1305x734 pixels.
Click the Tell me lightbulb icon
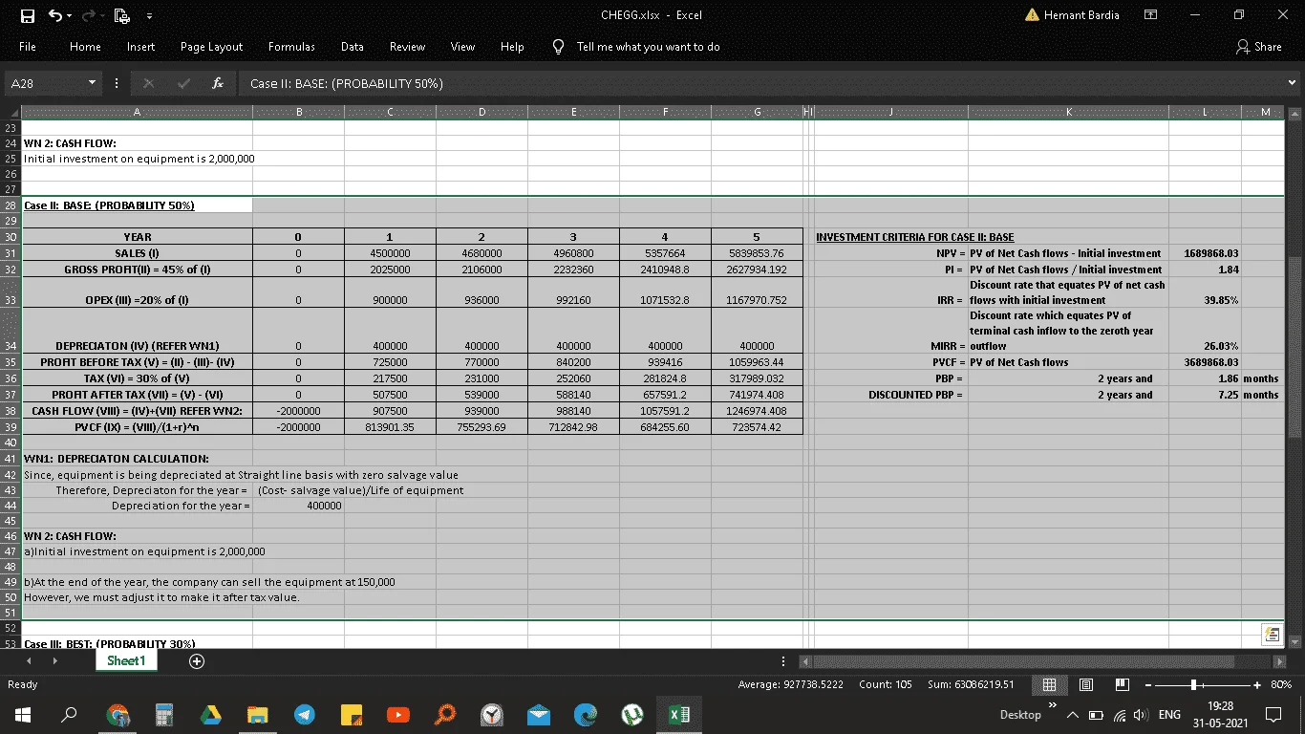(559, 46)
